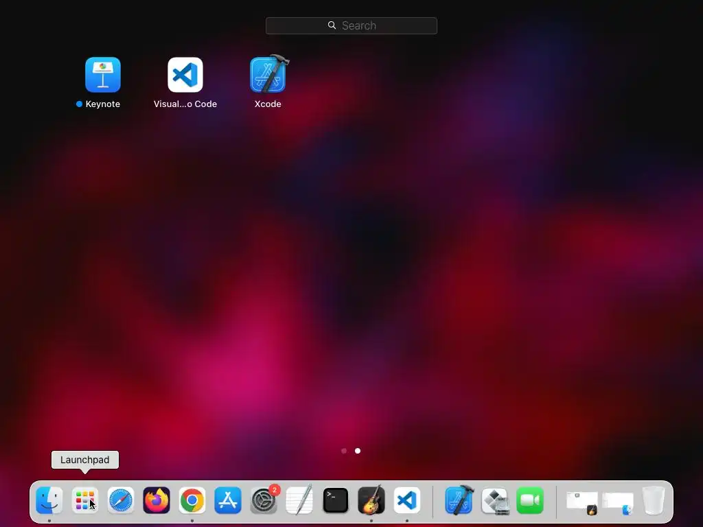
Task: Open the Trash in the Dock
Action: pos(654,500)
